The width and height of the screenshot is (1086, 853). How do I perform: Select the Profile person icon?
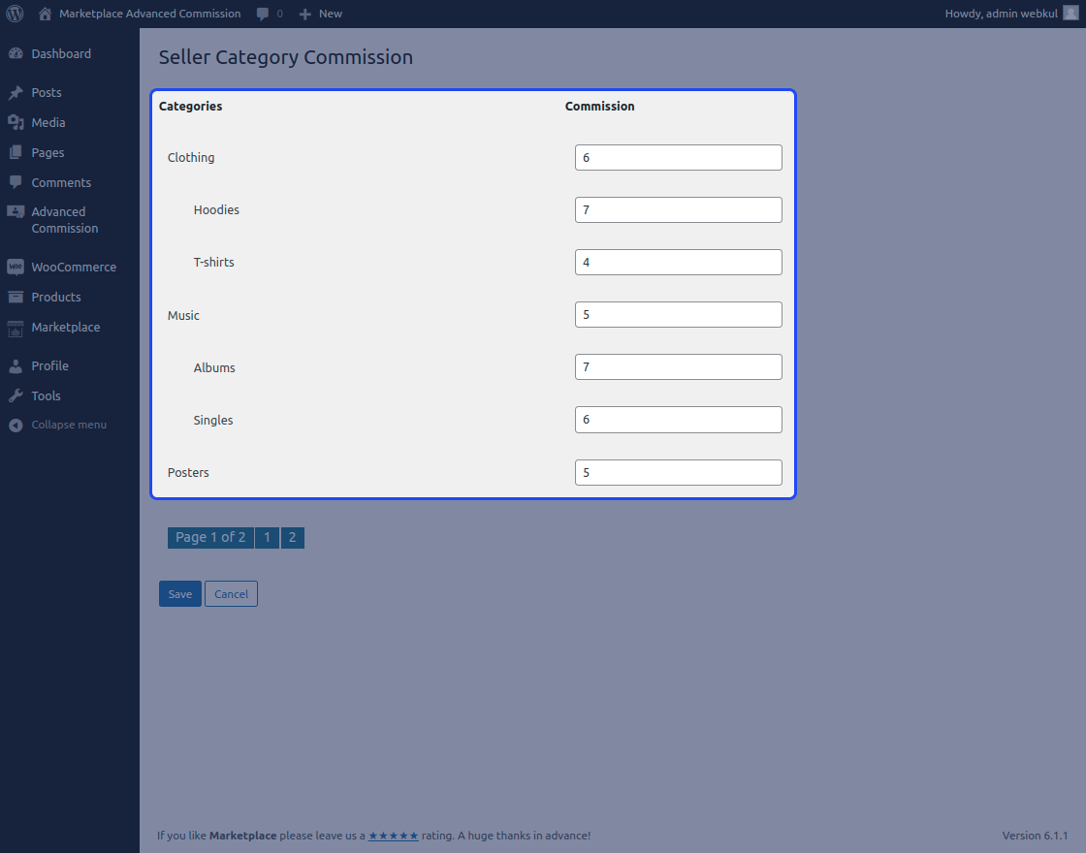point(17,365)
